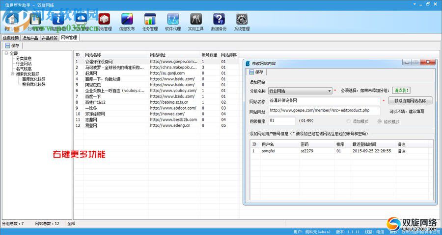The width and height of the screenshot is (442, 235).
Task: Collapse the 搜索优化较好 tree node
Action: tap(13, 74)
